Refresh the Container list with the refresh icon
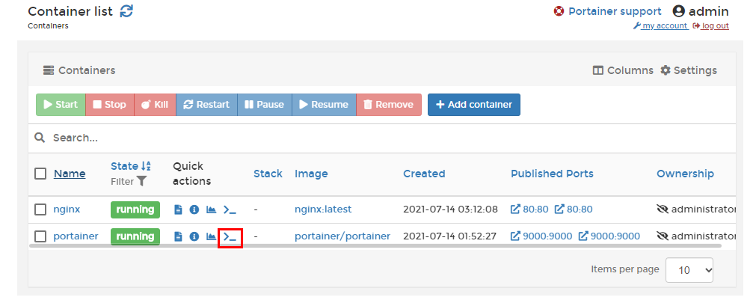 coord(126,11)
